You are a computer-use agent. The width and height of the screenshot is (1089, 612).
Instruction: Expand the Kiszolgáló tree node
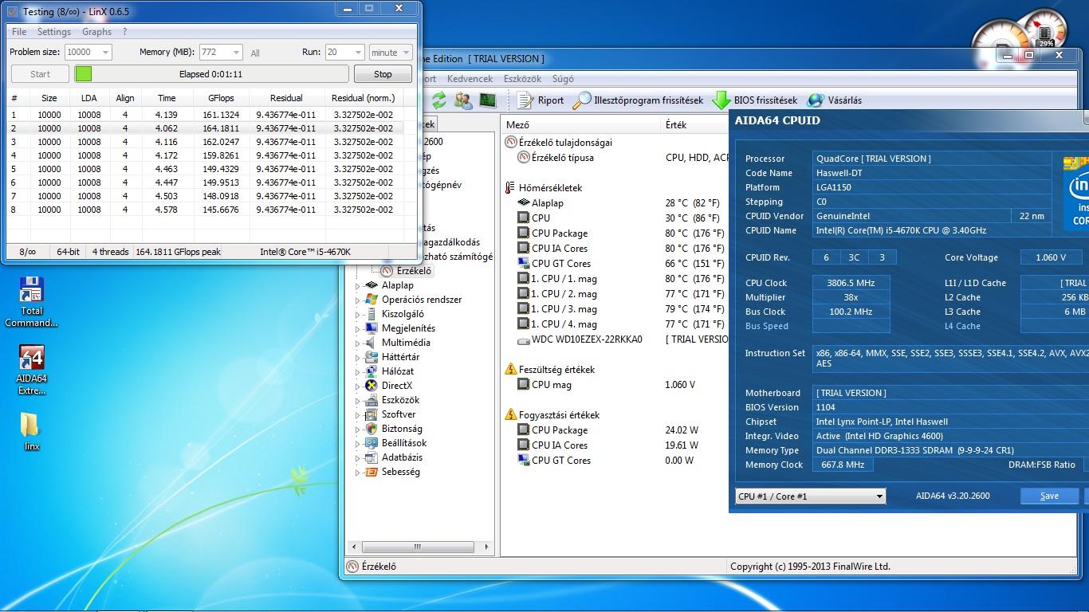(x=358, y=314)
